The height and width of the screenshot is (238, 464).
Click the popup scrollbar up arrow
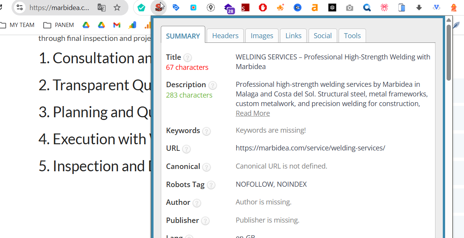click(x=449, y=20)
